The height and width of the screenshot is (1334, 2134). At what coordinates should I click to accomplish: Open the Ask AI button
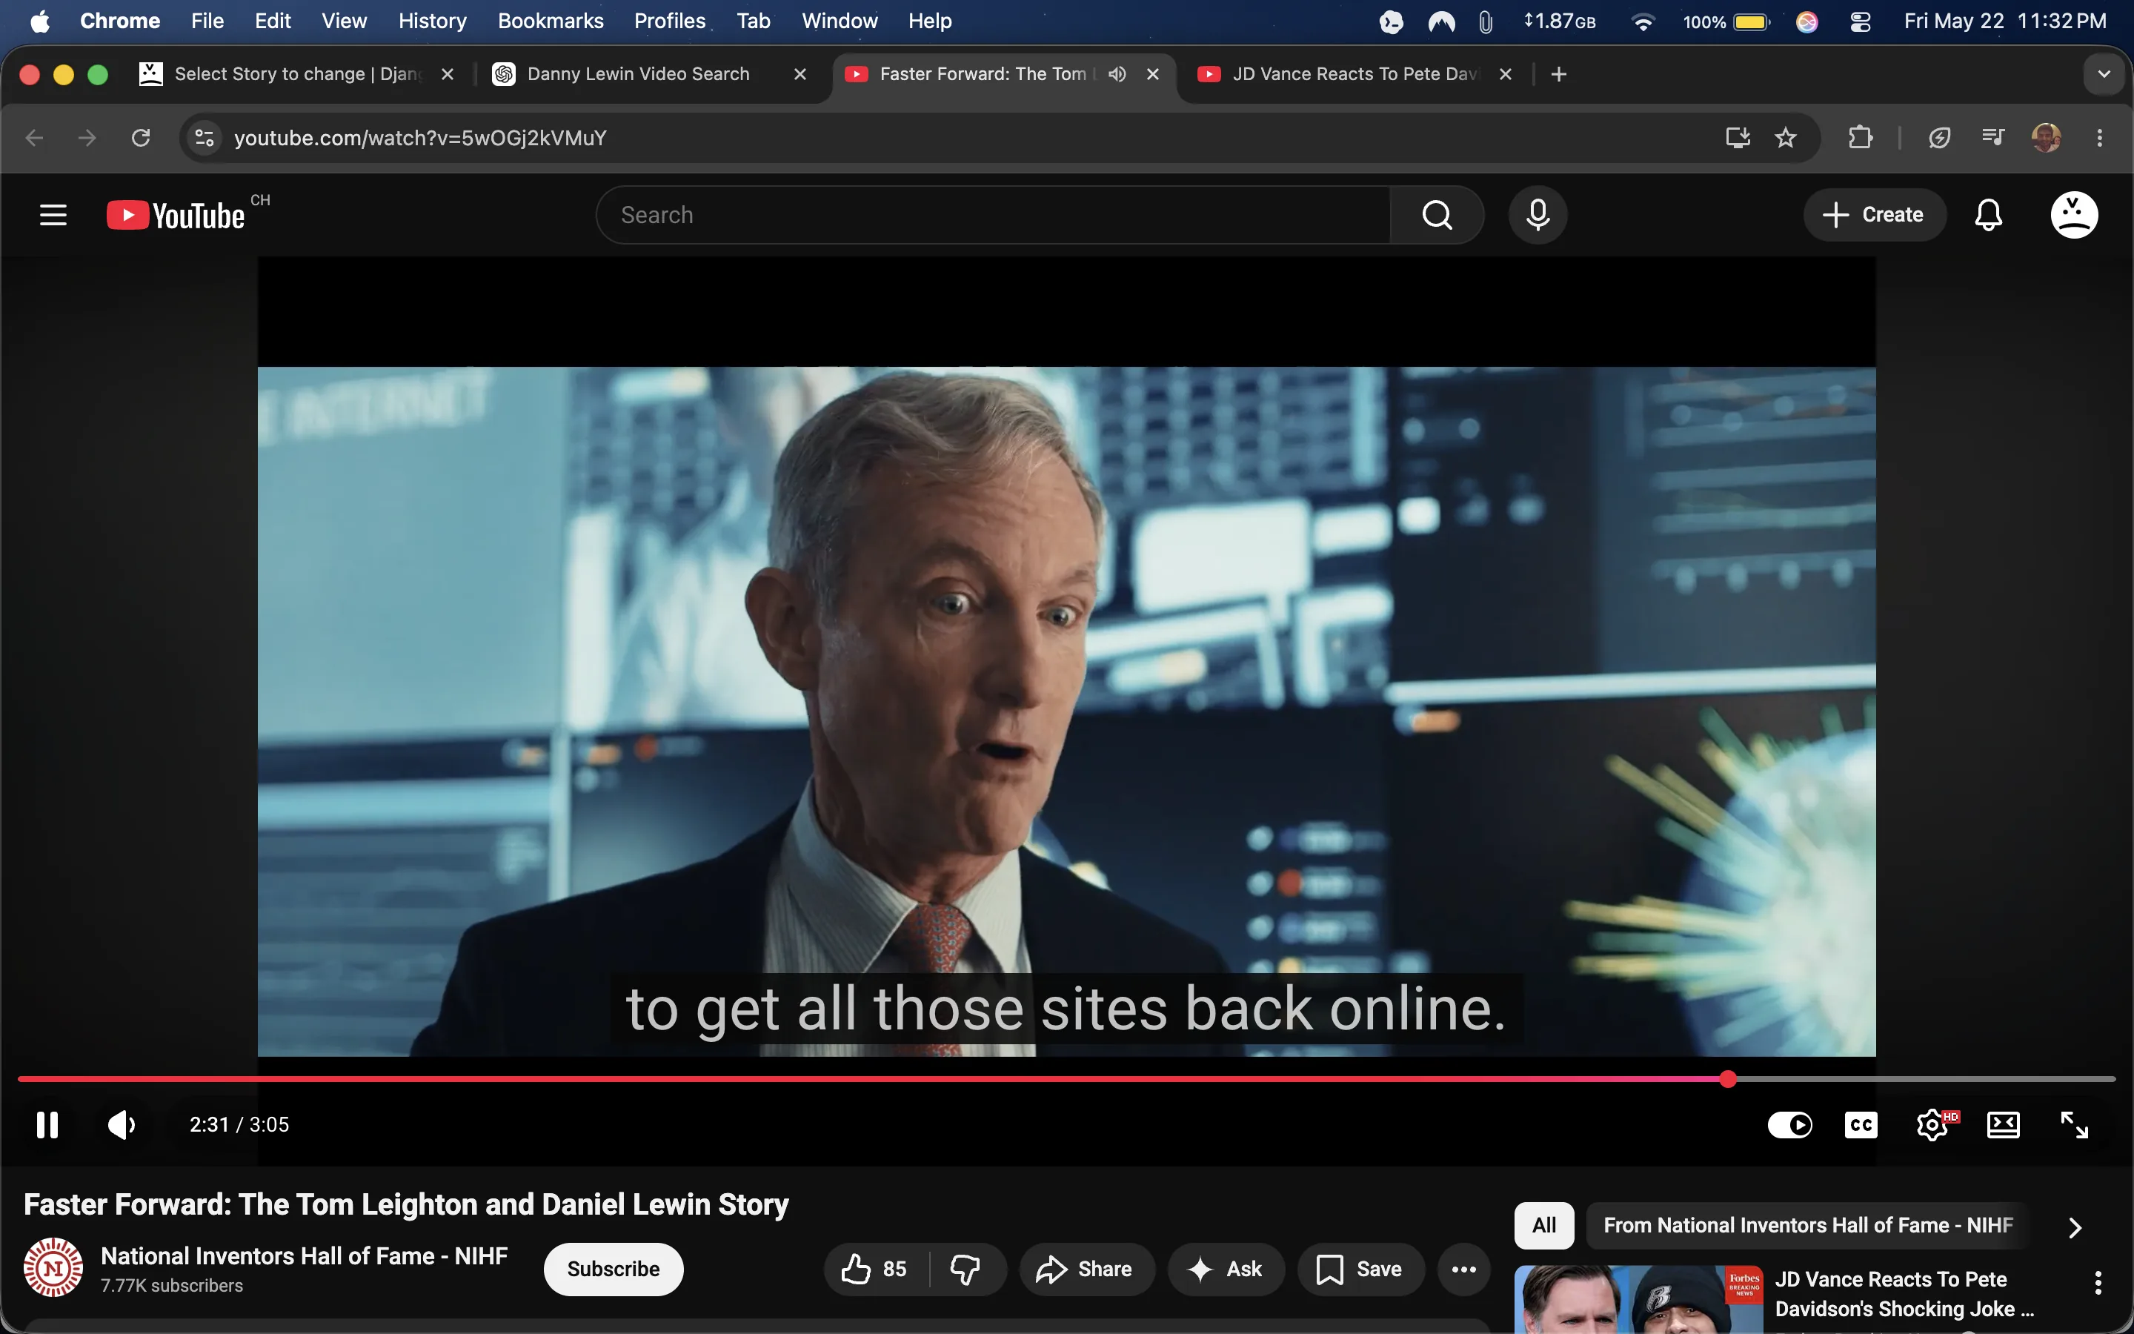[1226, 1269]
